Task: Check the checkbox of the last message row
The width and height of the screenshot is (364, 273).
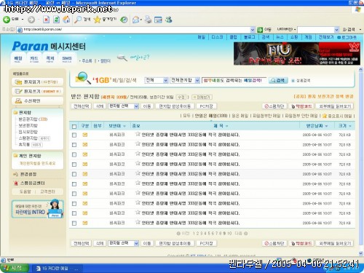Action: click(x=74, y=223)
